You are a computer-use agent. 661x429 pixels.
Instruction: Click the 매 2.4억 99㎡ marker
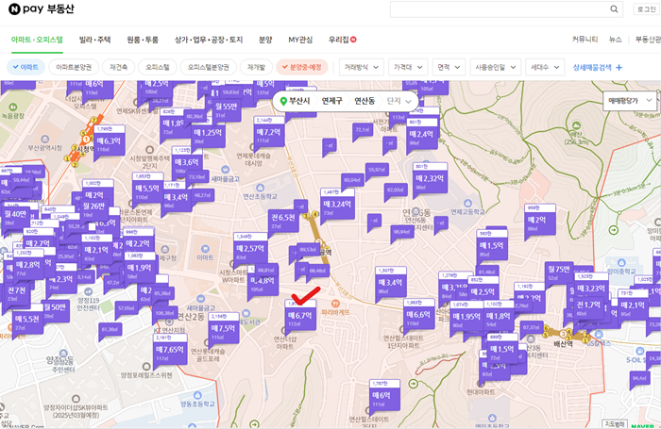click(x=421, y=134)
